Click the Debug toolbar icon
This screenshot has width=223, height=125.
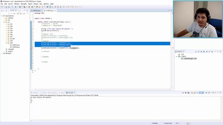(x=15, y=7)
